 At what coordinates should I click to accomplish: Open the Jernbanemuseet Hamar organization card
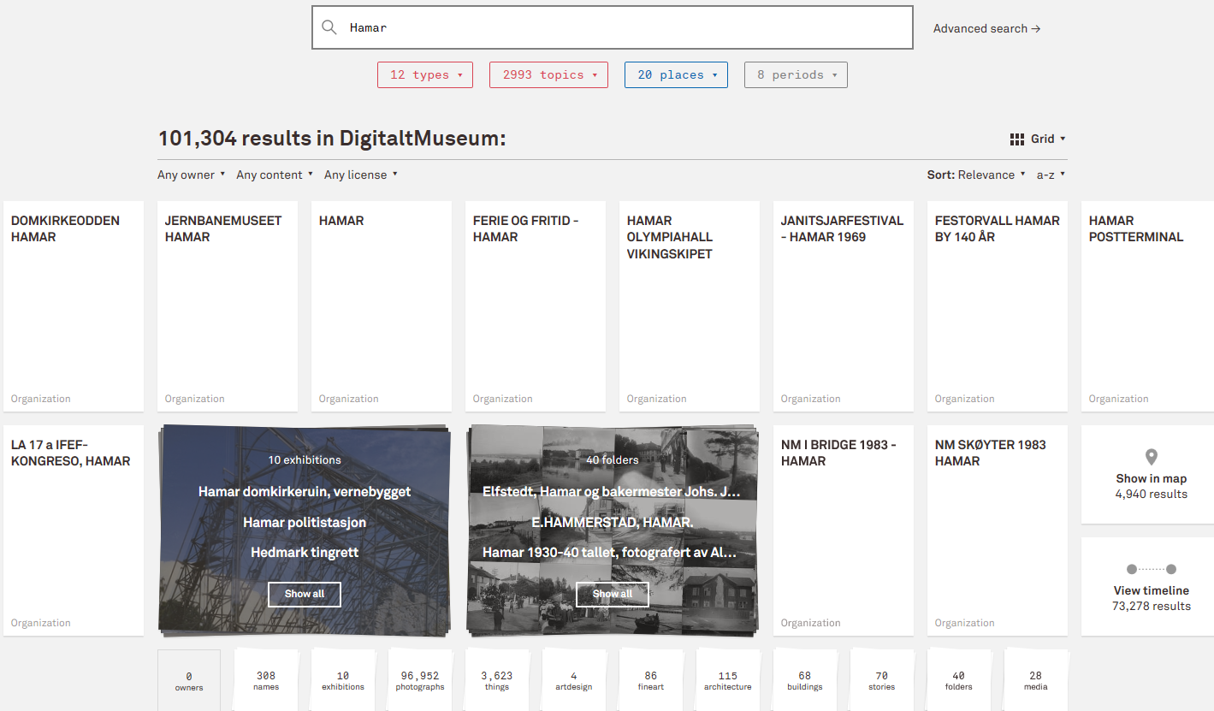[228, 305]
